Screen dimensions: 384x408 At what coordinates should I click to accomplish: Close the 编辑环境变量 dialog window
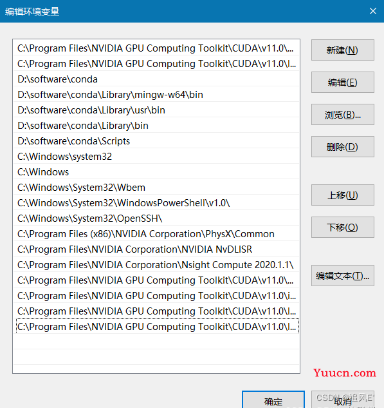click(373, 11)
